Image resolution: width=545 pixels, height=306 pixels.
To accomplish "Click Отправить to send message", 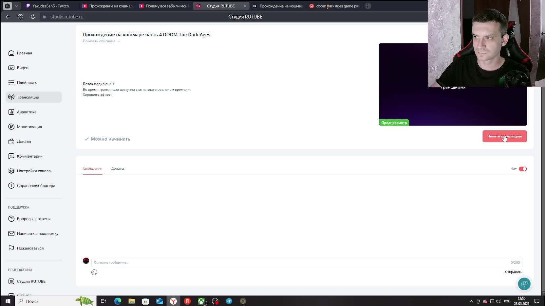I will pos(514,272).
